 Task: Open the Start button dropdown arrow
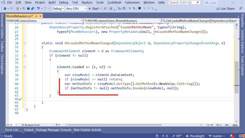pyautogui.click(x=100, y=8)
